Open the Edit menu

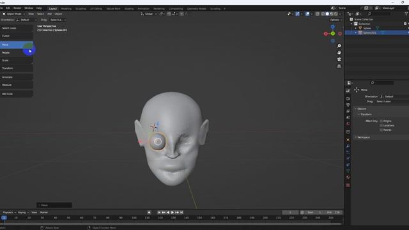coord(8,8)
